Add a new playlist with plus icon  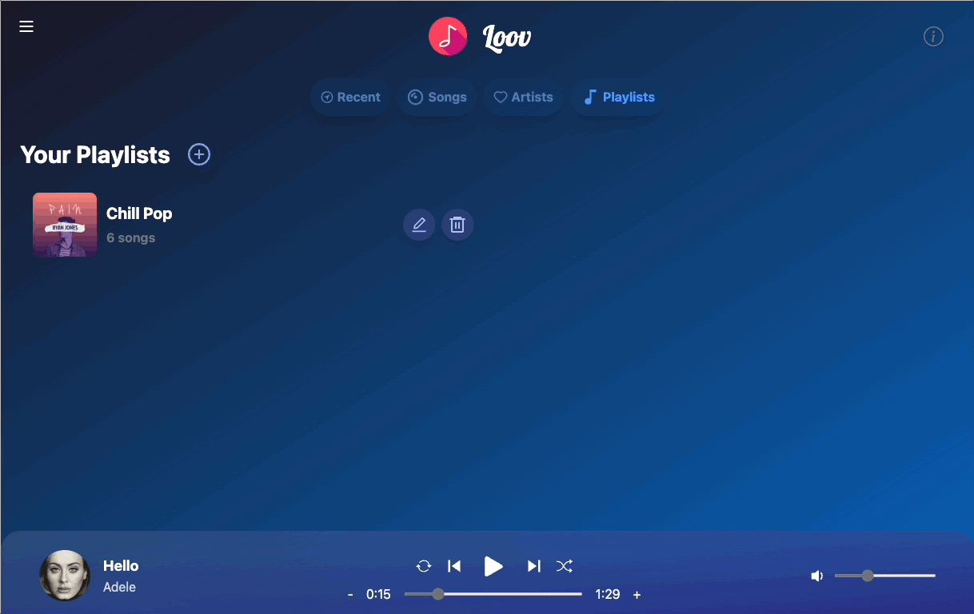pyautogui.click(x=199, y=154)
